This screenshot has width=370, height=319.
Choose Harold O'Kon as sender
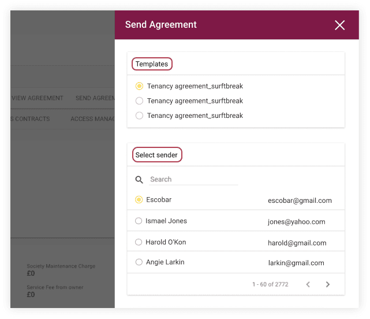pos(139,242)
